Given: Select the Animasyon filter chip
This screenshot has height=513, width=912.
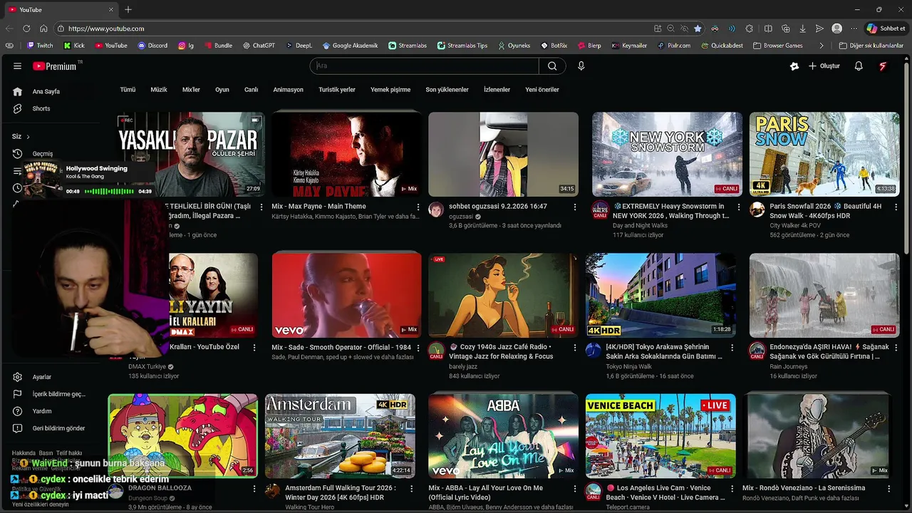Looking at the screenshot, I should pyautogui.click(x=288, y=90).
